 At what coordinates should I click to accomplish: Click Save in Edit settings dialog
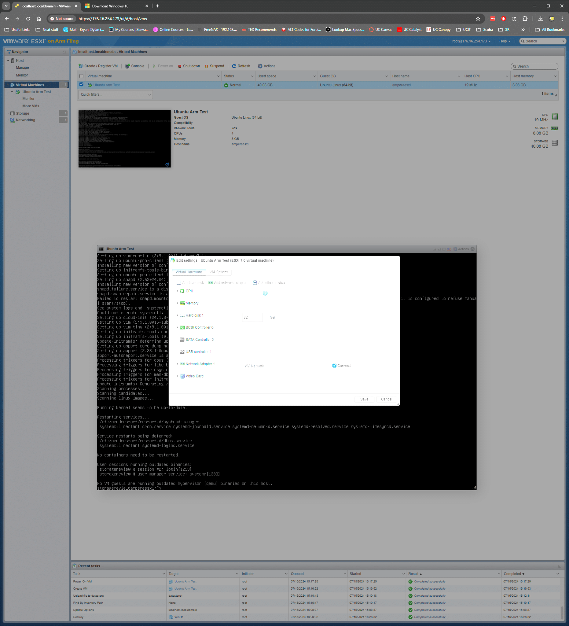[365, 399]
